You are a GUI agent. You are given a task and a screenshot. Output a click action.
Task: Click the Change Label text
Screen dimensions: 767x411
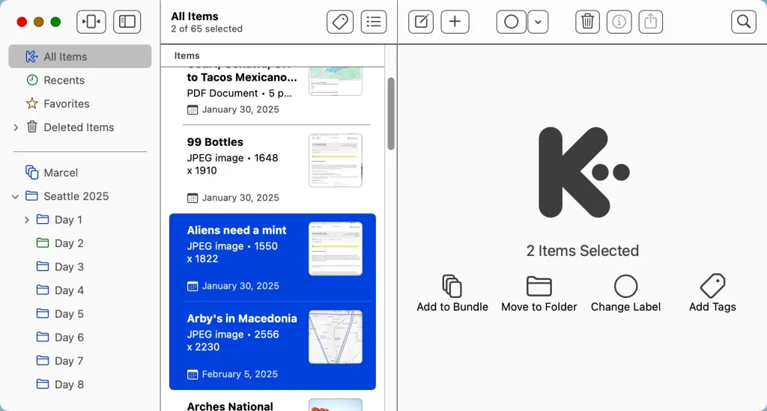pyautogui.click(x=625, y=307)
